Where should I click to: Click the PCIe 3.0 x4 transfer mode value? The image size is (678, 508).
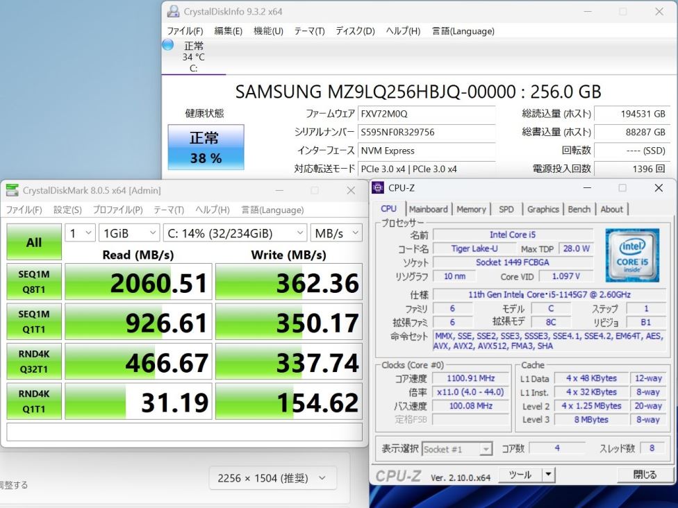tap(427, 169)
